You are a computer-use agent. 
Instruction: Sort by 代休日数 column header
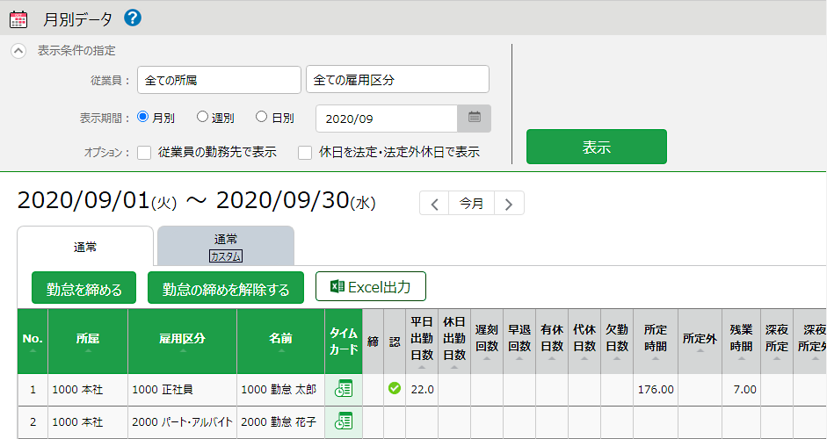[584, 342]
